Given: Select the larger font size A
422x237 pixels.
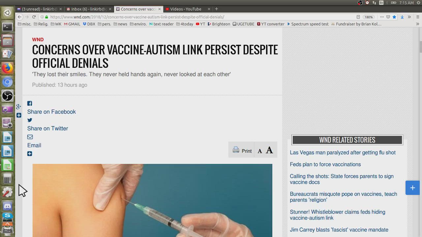Looking at the screenshot, I should (x=269, y=150).
